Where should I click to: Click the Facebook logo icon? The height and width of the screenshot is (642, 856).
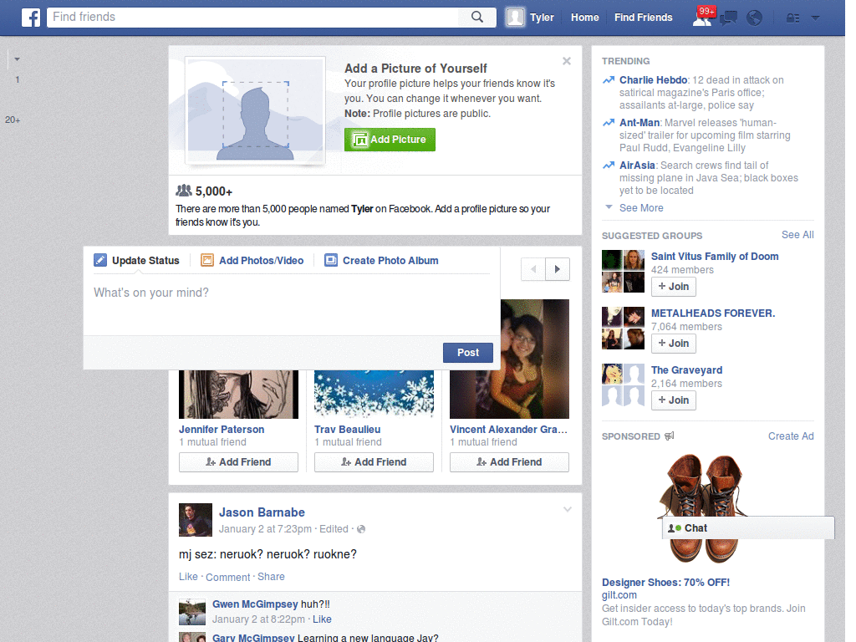31,18
